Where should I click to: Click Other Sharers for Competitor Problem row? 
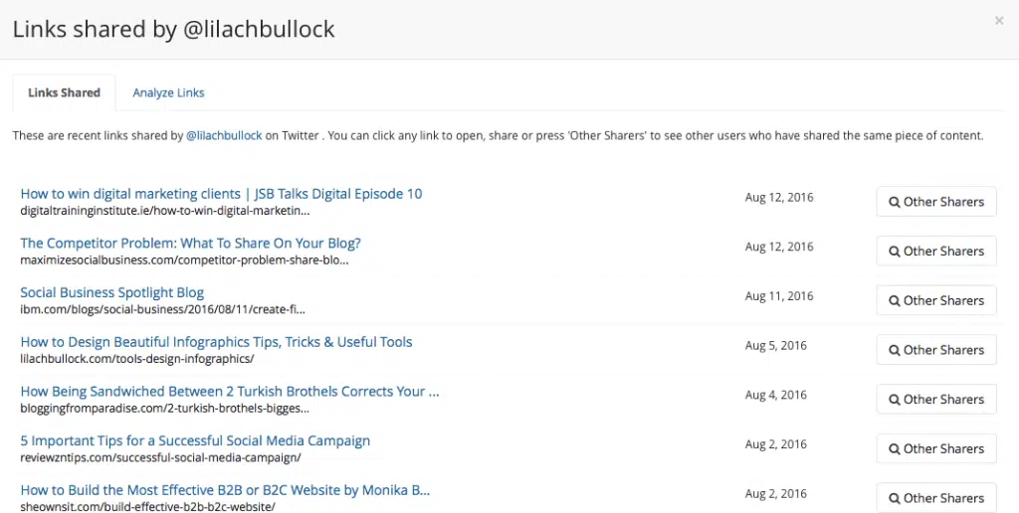point(936,252)
